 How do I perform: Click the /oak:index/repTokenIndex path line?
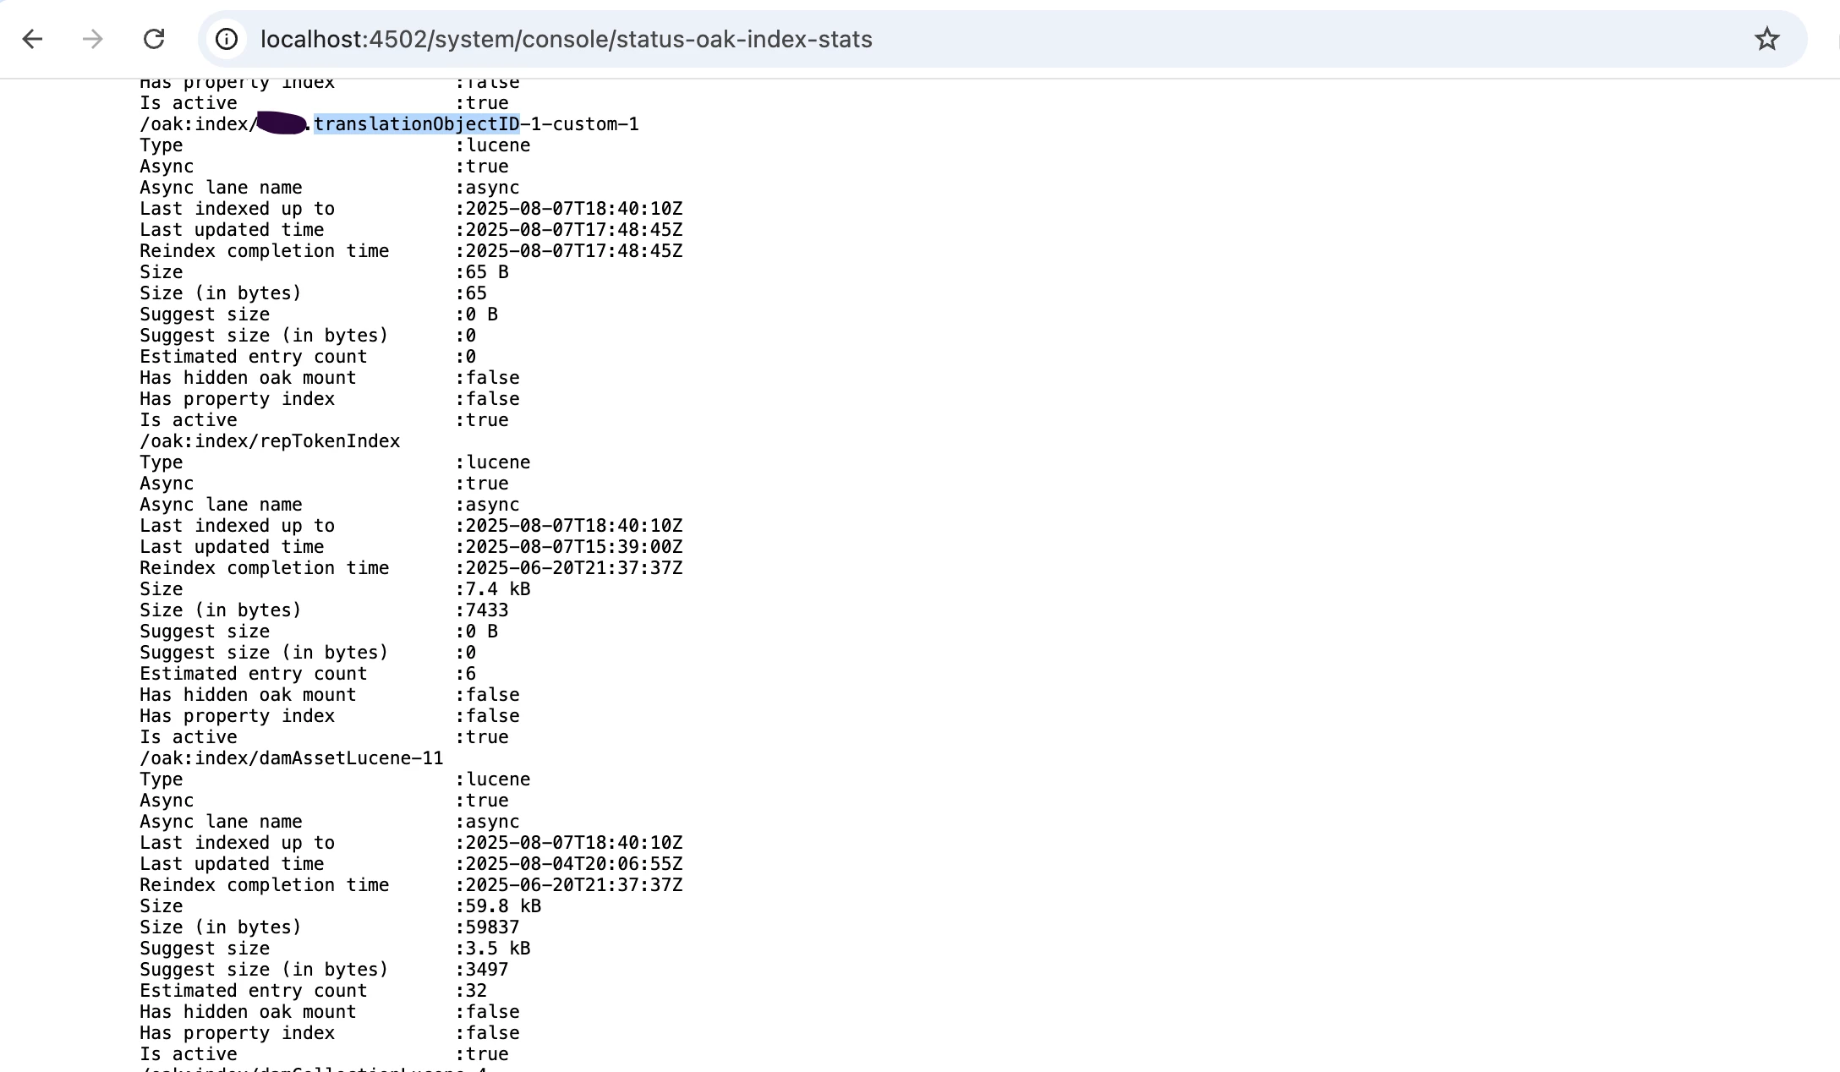270,441
